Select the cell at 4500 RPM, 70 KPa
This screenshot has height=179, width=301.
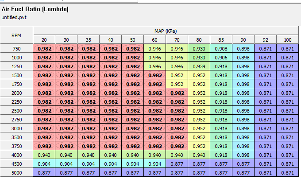click(x=177, y=164)
